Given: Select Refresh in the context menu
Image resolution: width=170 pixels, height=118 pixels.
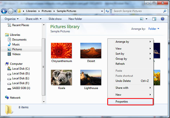Looking at the screenshot, I should point(120,64).
